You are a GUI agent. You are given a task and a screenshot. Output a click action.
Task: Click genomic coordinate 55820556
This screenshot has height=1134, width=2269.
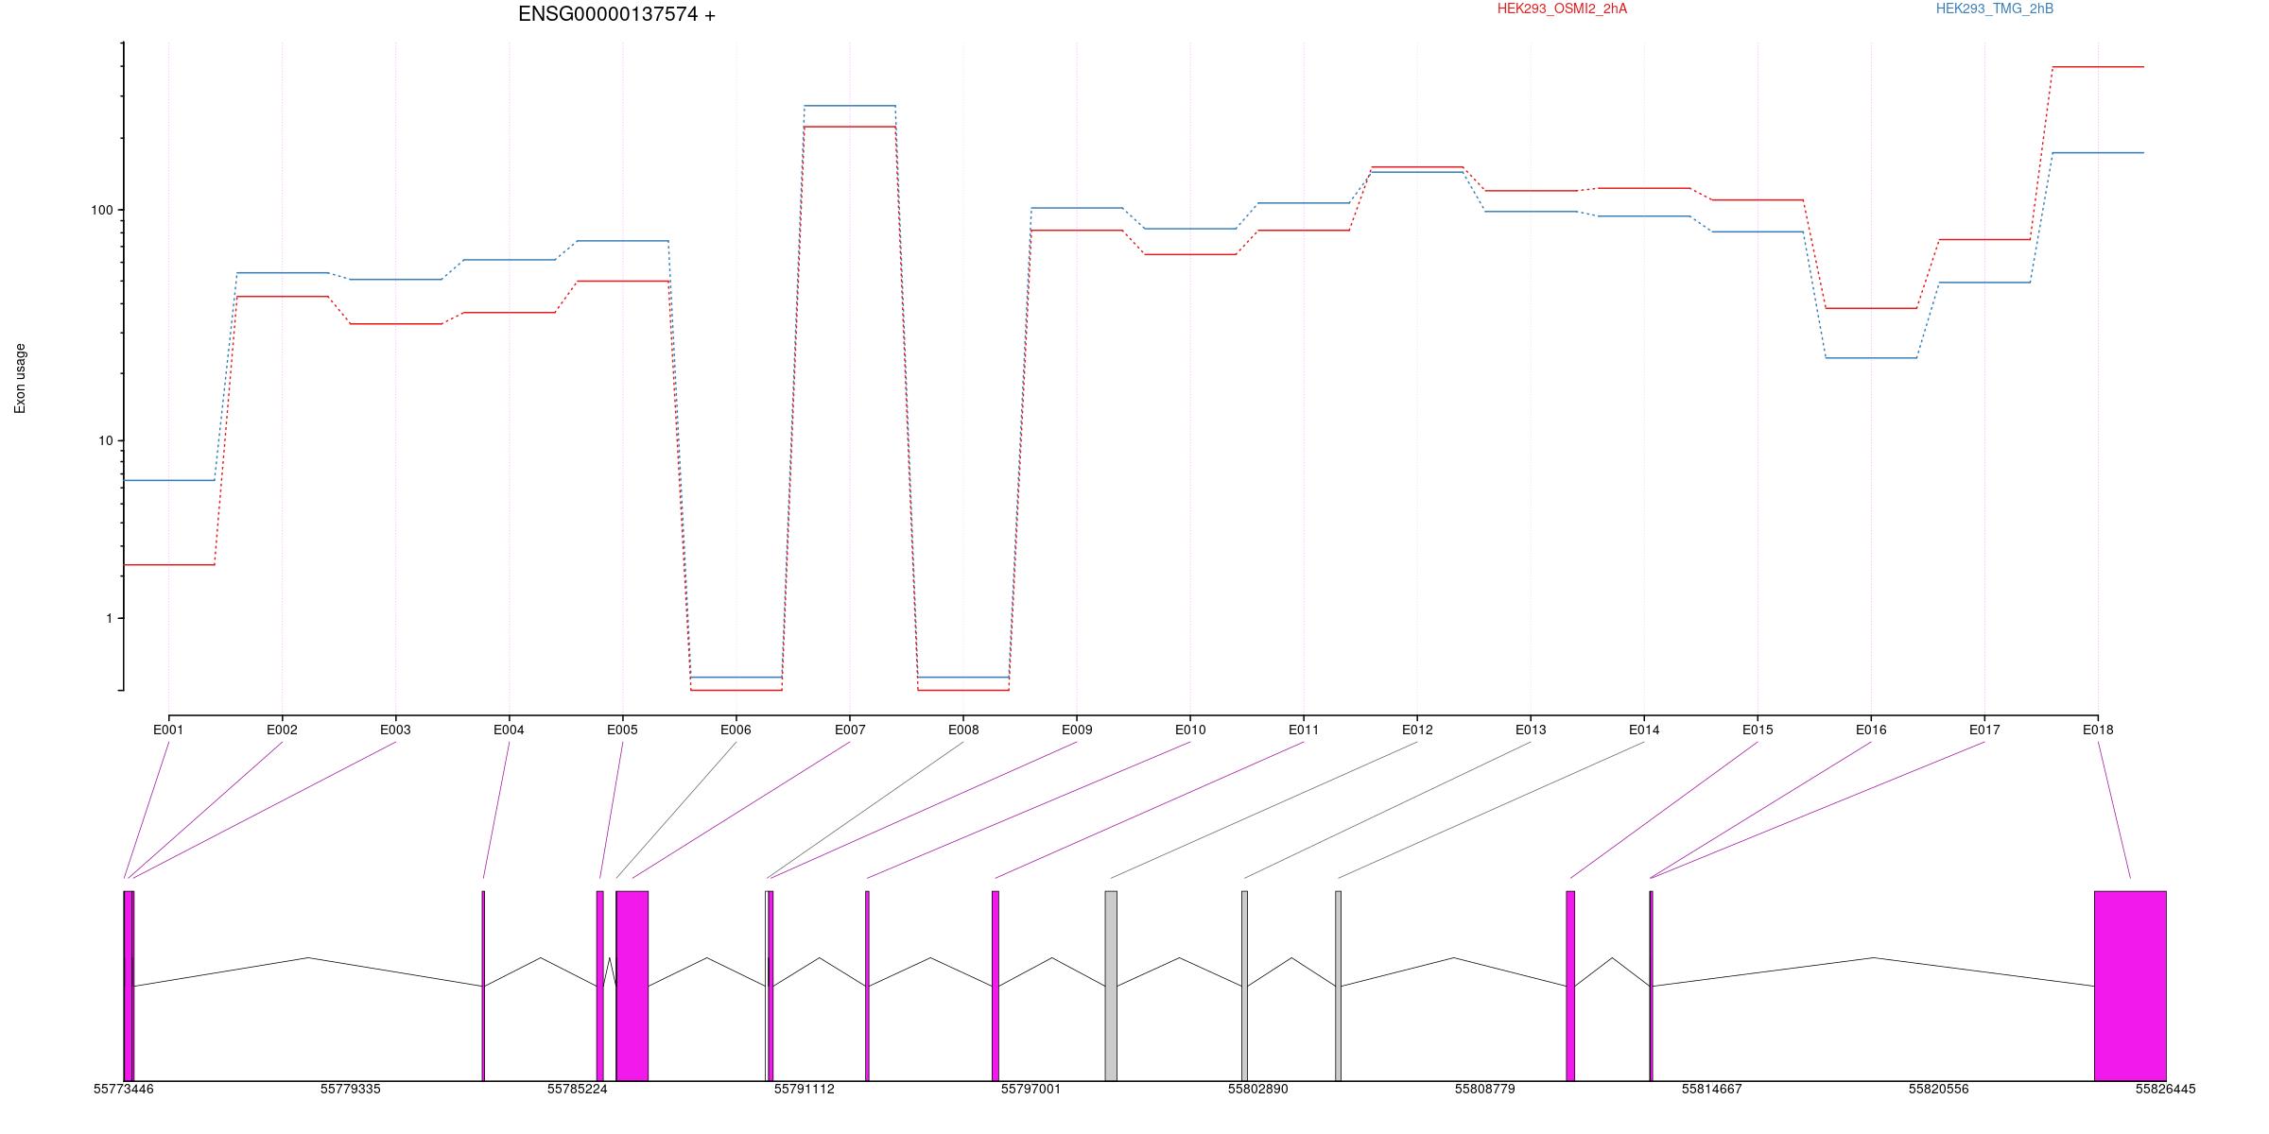1939,1089
